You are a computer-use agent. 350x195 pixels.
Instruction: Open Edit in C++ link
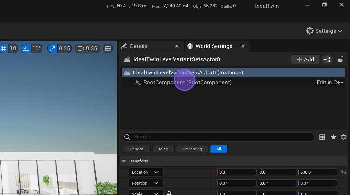click(330, 82)
